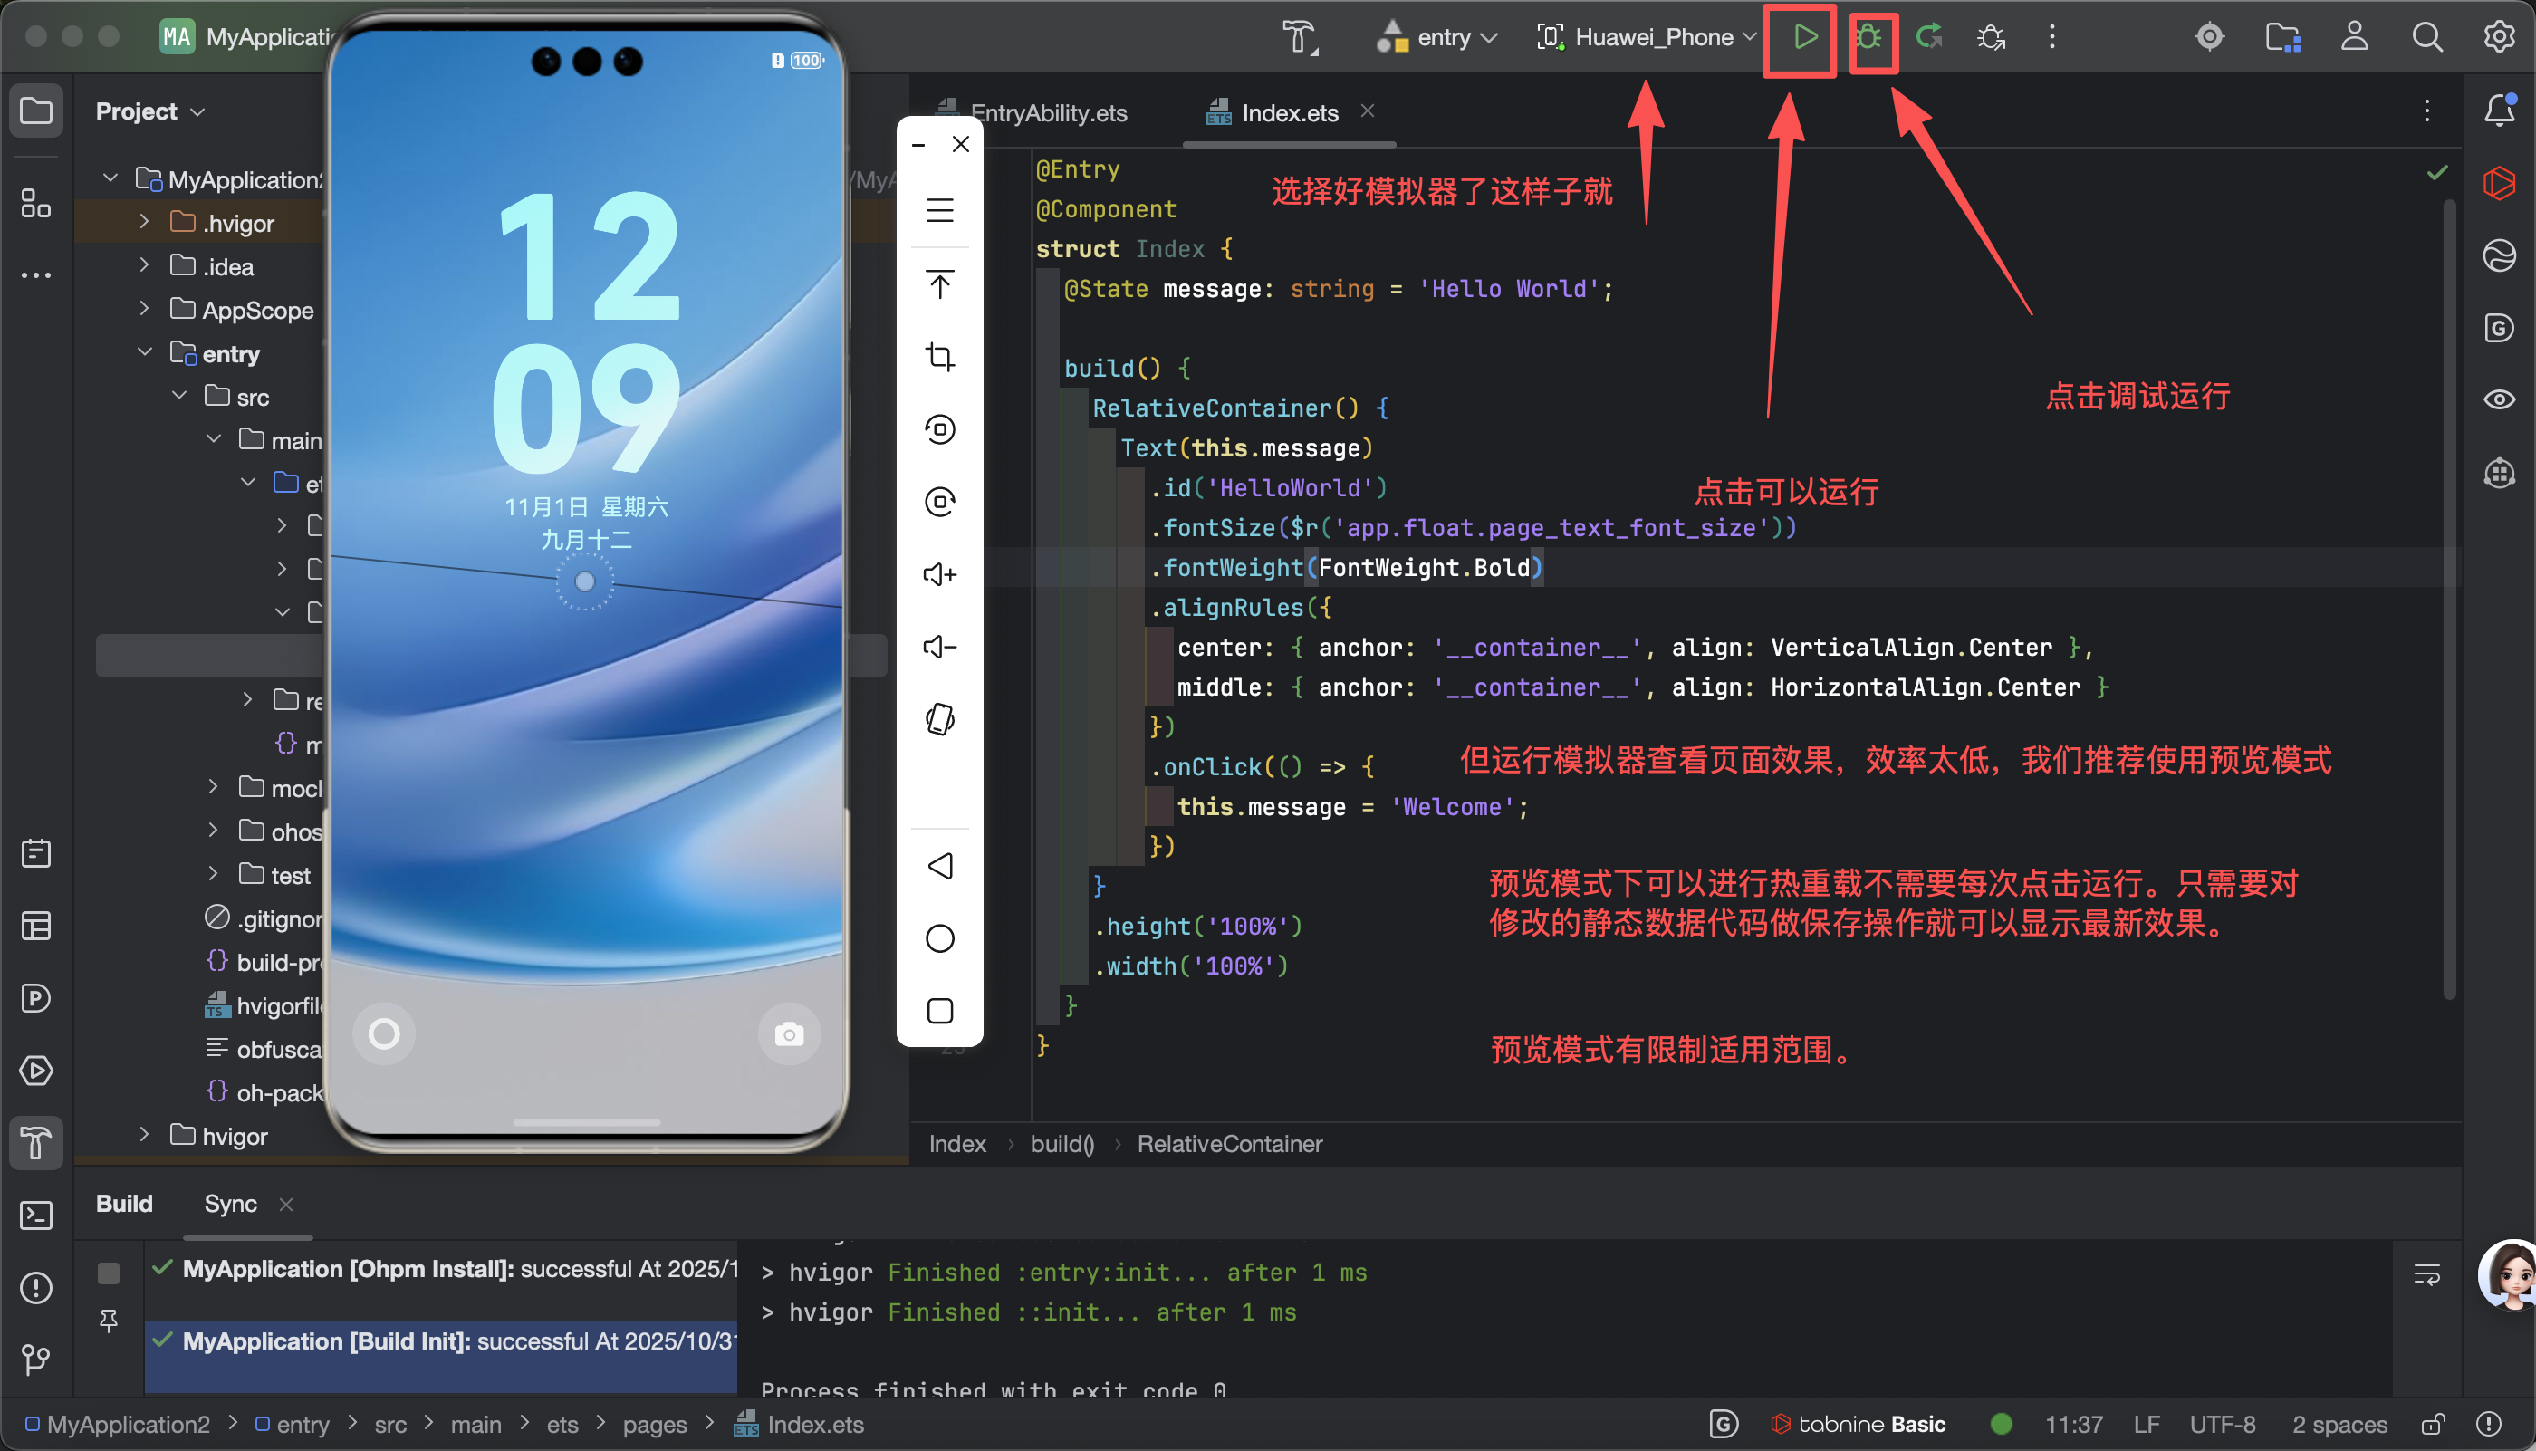The width and height of the screenshot is (2536, 1451).
Task: Select the Sync tab in Build panel
Action: pos(230,1204)
